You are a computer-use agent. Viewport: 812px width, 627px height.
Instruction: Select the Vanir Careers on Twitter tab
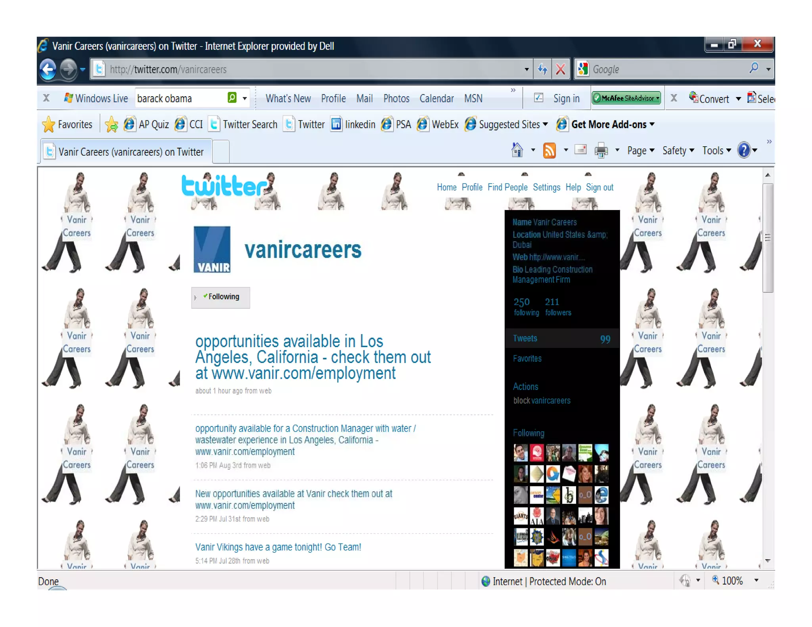pyautogui.click(x=126, y=152)
